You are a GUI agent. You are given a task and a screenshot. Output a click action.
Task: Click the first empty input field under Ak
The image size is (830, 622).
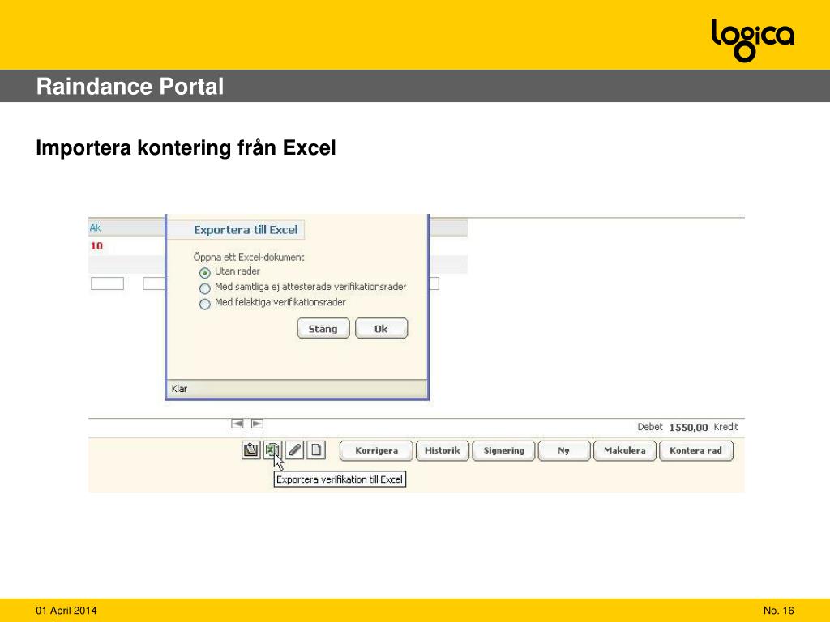[x=108, y=283]
